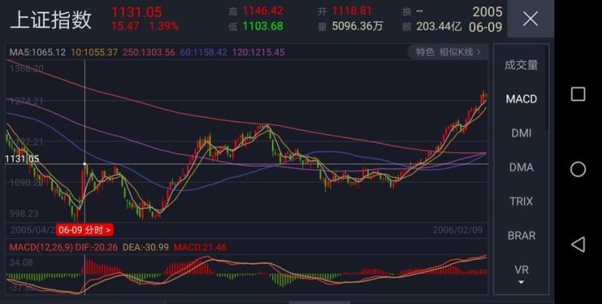This screenshot has height=304, width=602.
Task: Tap the low price 1103.68
Action: tap(262, 26)
